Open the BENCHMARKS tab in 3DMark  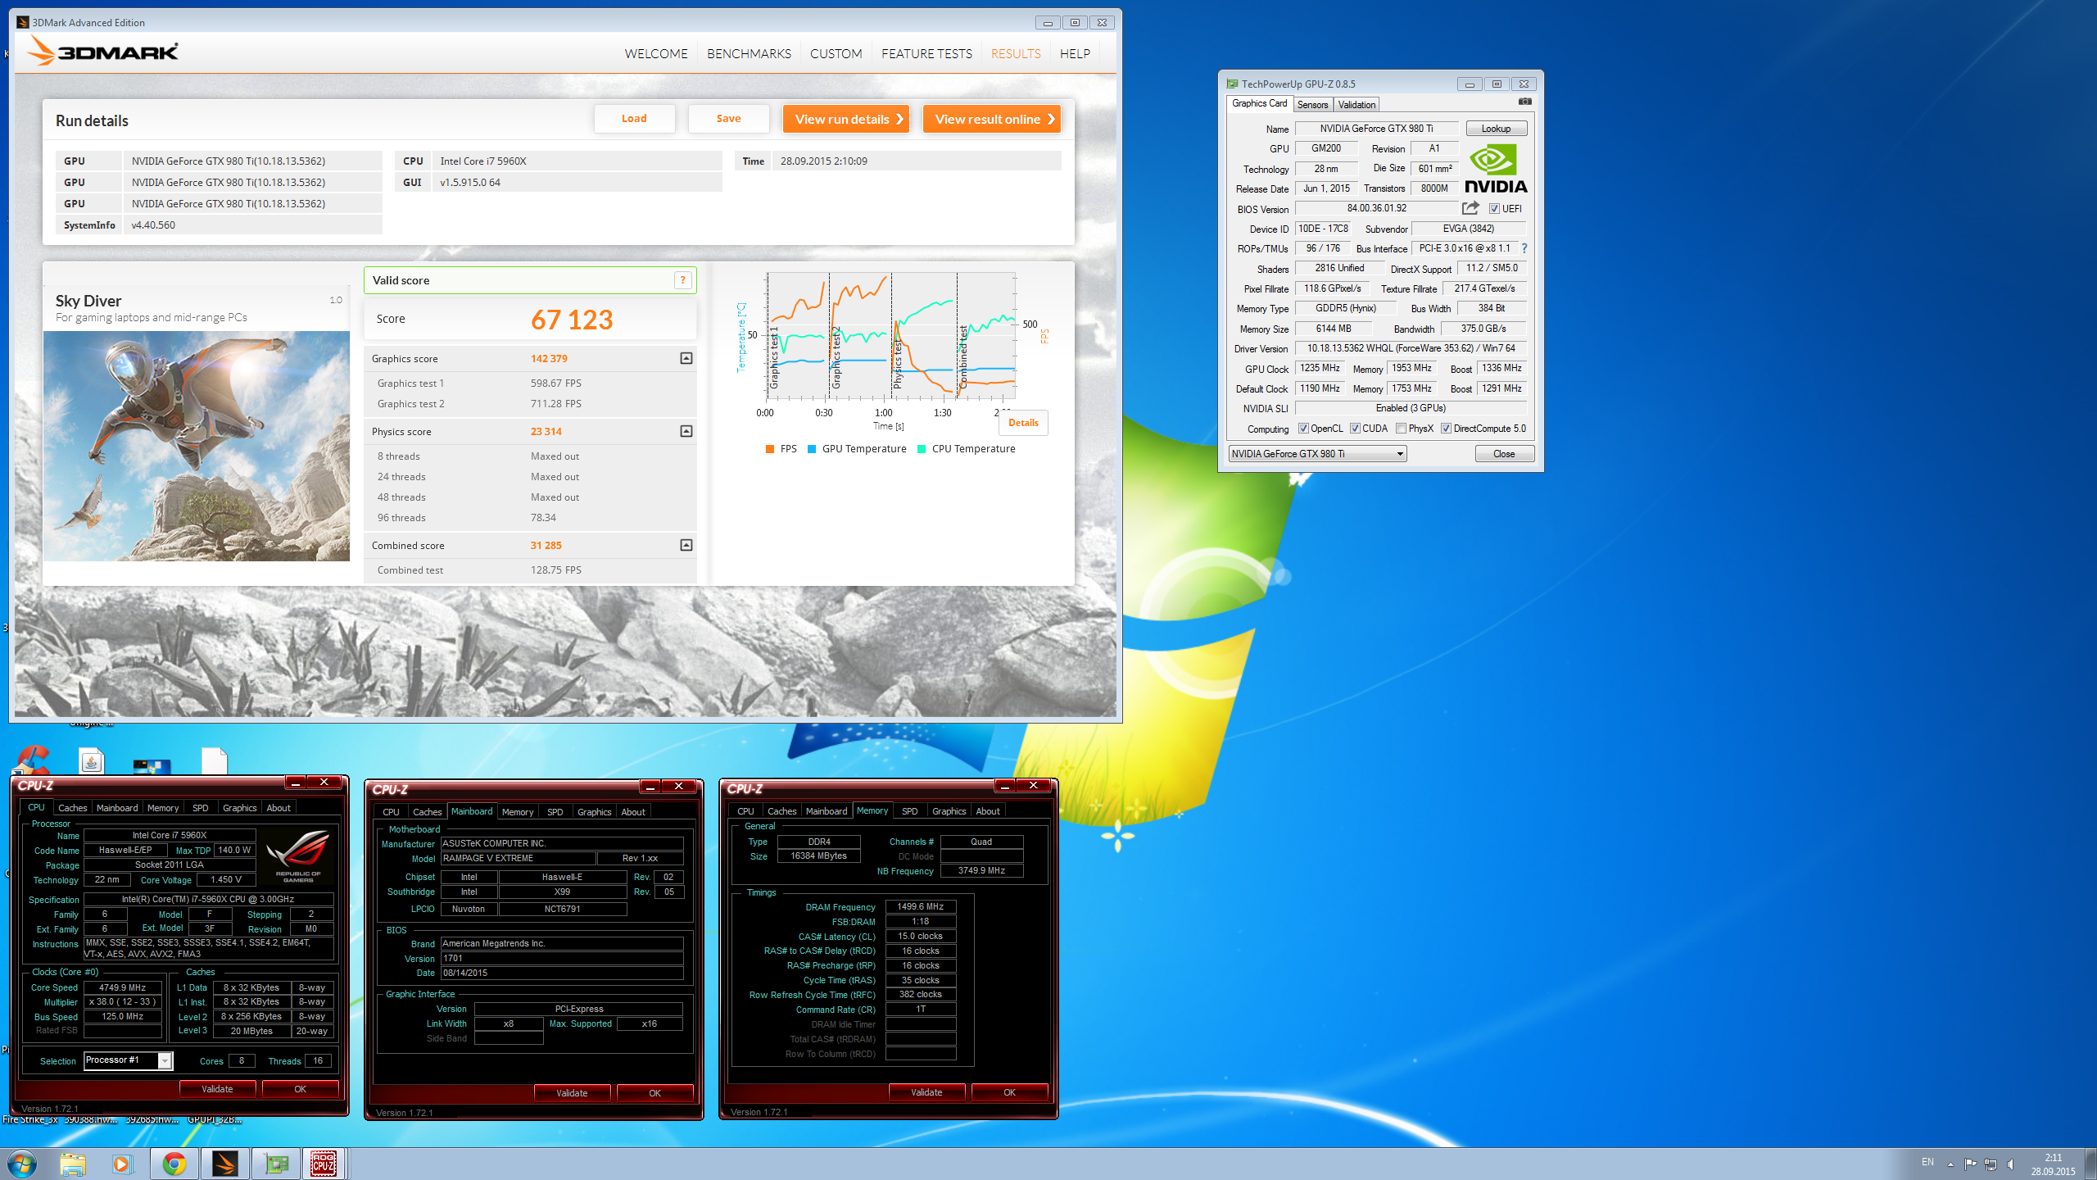(x=749, y=53)
